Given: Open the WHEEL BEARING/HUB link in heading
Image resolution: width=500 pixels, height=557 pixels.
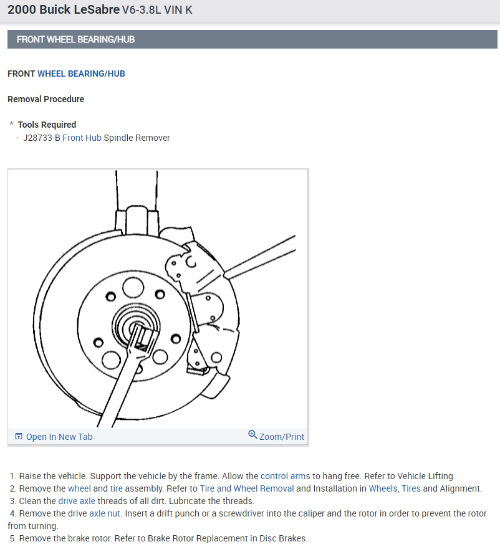Looking at the screenshot, I should [81, 74].
